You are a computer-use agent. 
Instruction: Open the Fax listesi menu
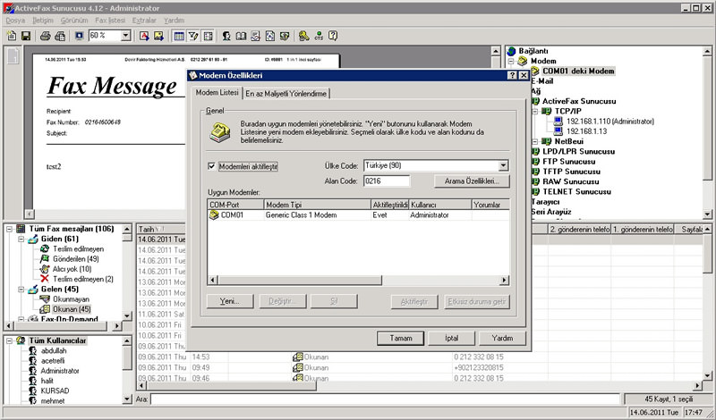(110, 21)
